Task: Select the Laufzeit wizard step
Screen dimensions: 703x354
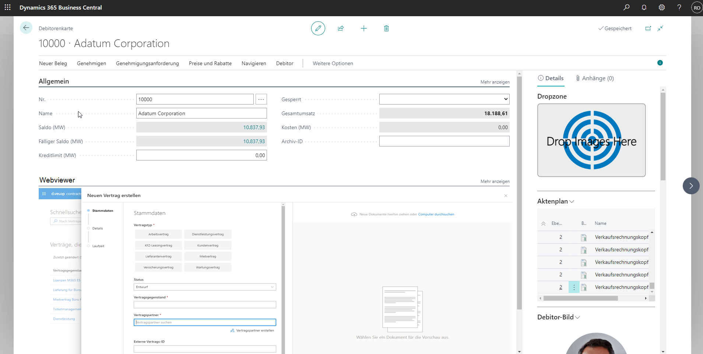Action: tap(98, 246)
